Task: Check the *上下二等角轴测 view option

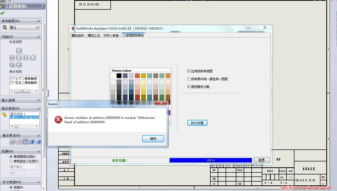Action: [x=12, y=79]
